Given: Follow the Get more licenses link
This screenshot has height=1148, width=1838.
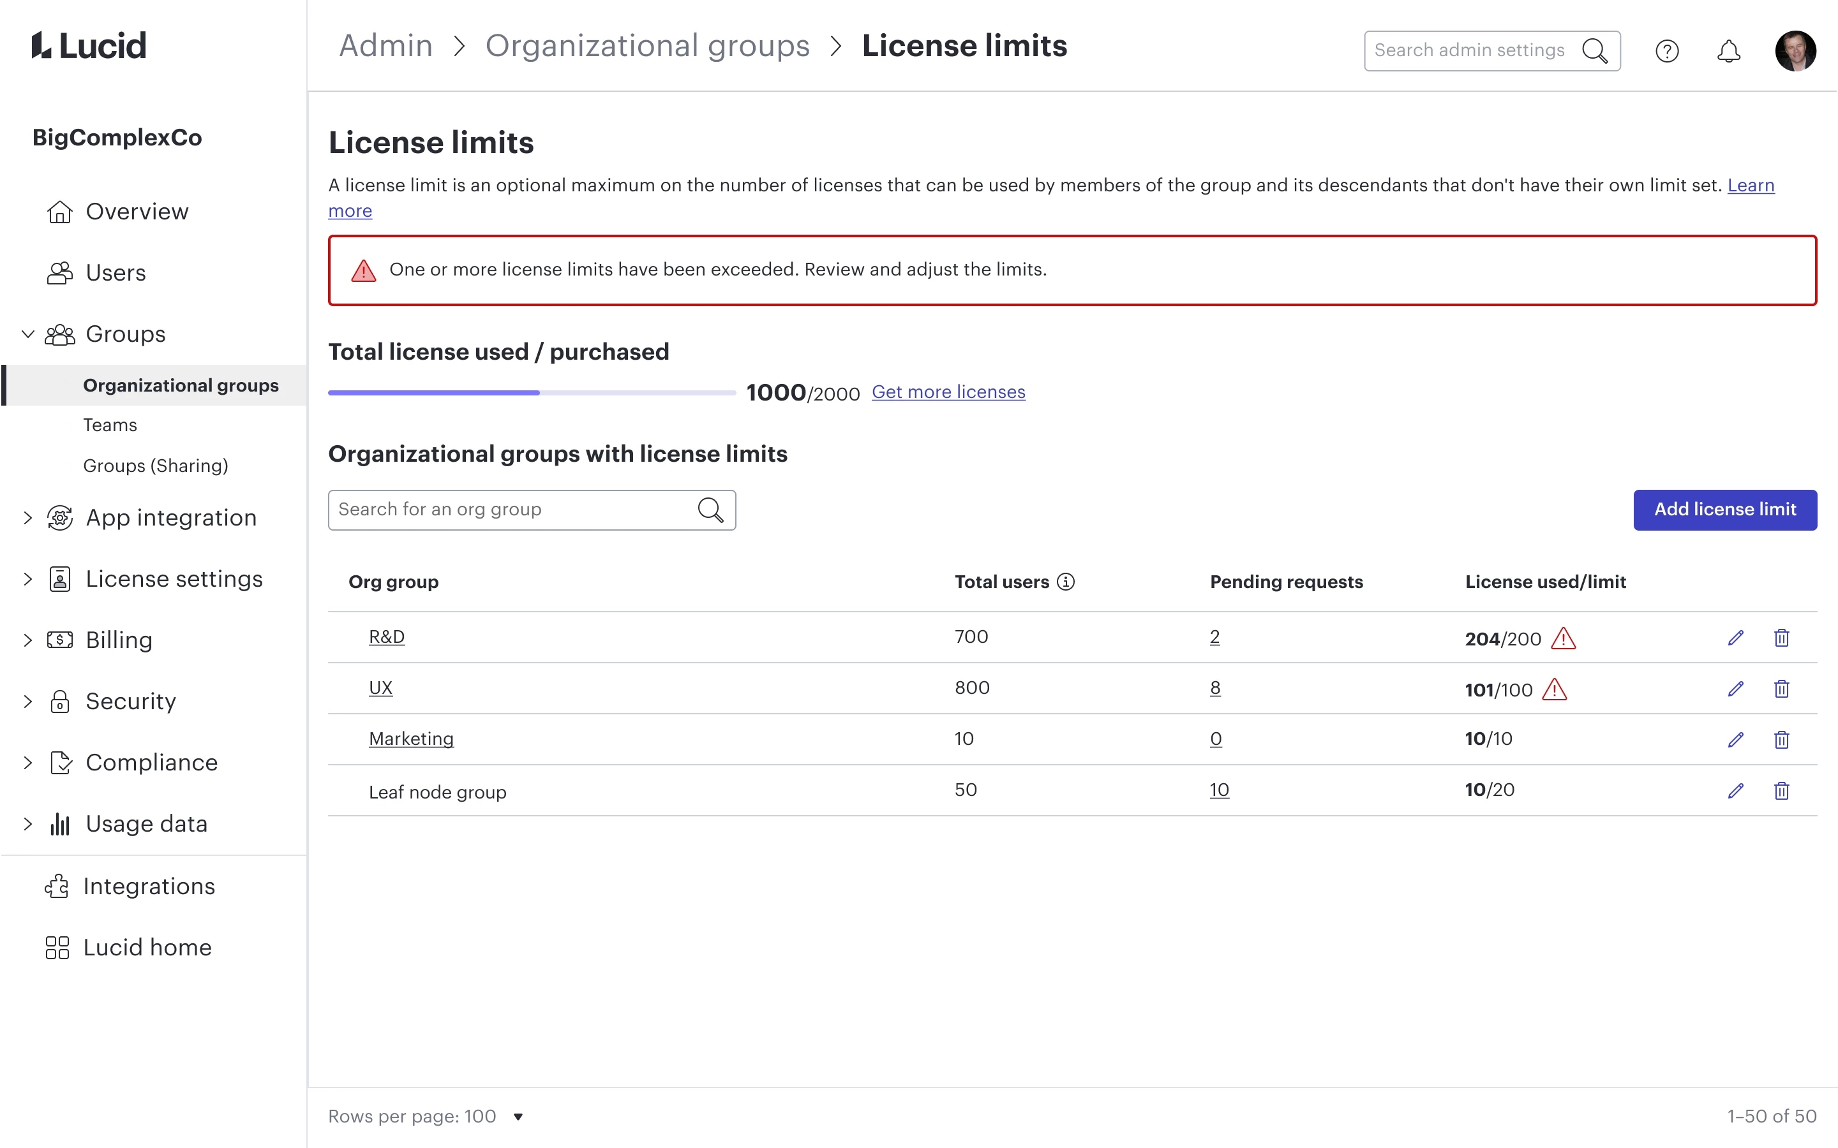Looking at the screenshot, I should pos(948,392).
